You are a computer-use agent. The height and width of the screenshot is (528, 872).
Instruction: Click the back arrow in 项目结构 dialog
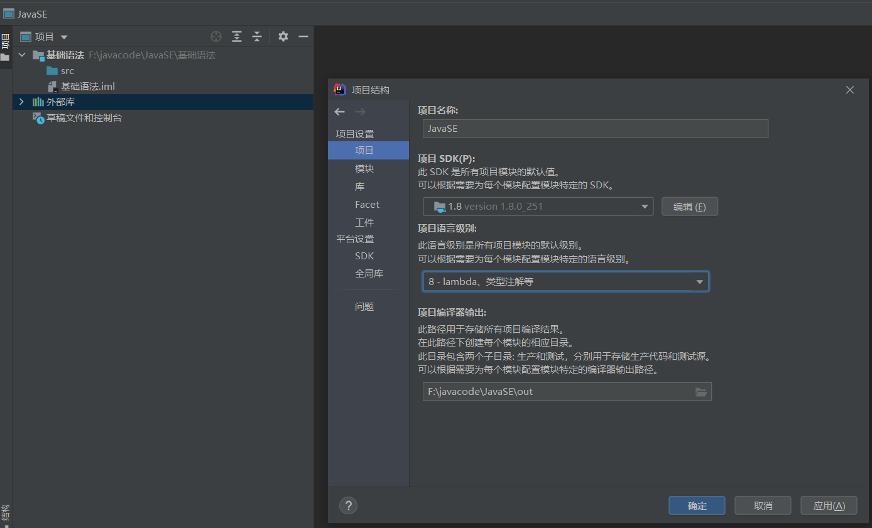[340, 112]
